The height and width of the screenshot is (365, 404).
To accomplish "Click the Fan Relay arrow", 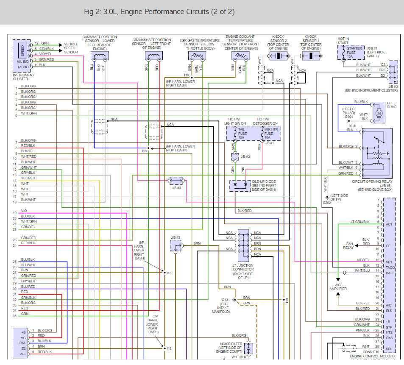I will [357, 245].
